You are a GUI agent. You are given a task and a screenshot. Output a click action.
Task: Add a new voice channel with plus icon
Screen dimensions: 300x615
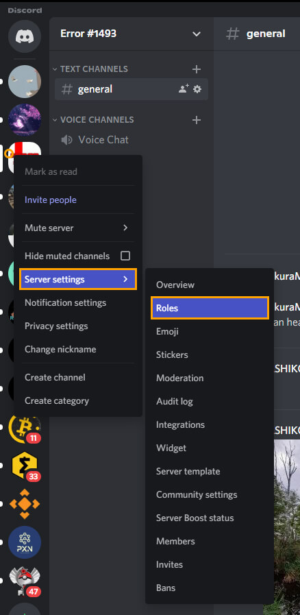[x=196, y=119]
